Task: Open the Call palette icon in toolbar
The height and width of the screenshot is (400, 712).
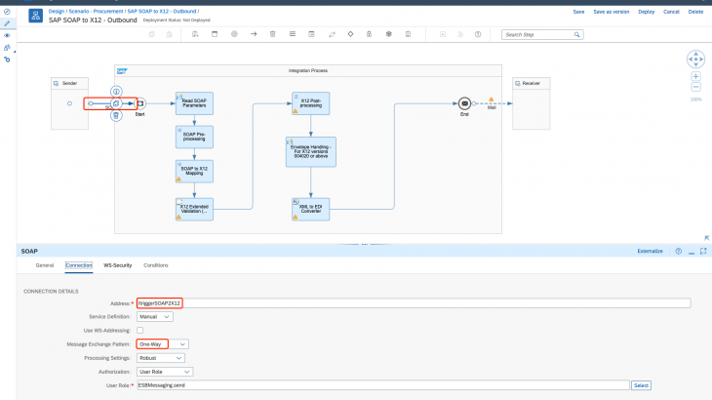Action: point(311,34)
